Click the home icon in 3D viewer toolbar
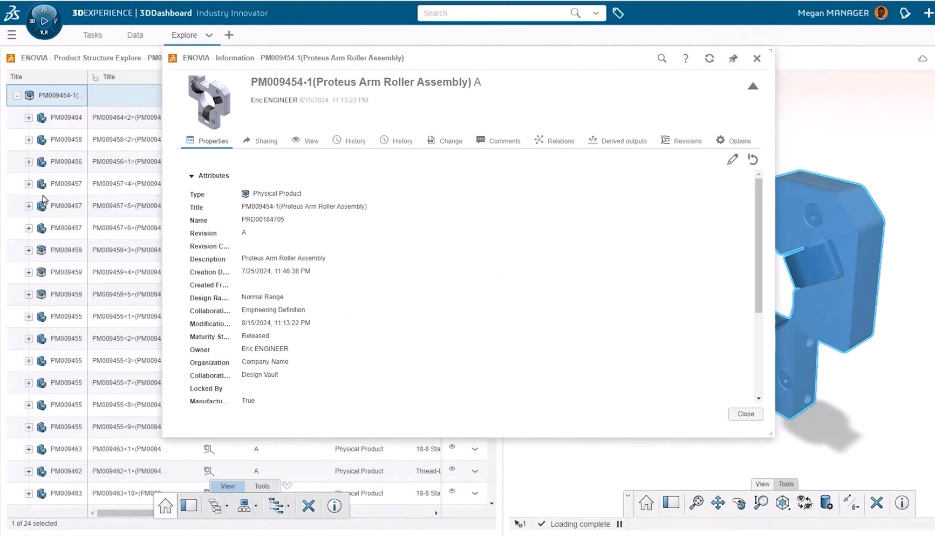The height and width of the screenshot is (536, 935). [646, 503]
